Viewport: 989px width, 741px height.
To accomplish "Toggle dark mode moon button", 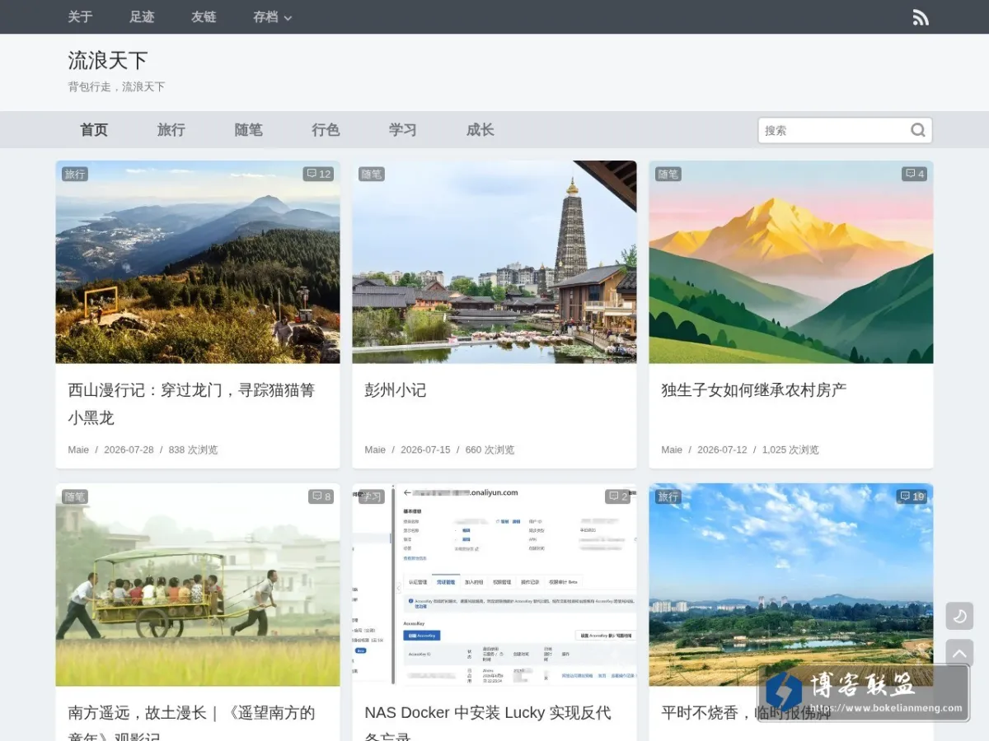I will (959, 616).
